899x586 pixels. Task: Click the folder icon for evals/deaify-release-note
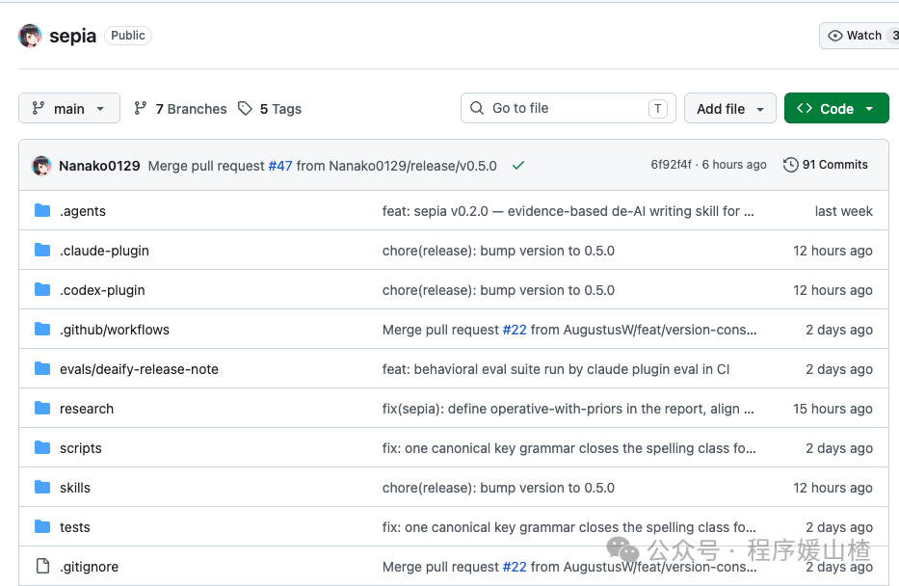42,369
